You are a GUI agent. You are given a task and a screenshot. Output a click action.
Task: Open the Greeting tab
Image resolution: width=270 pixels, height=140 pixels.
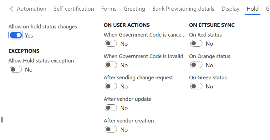click(134, 9)
